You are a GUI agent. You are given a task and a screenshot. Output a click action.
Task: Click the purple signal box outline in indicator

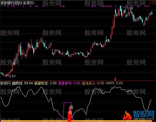tap(68, 112)
